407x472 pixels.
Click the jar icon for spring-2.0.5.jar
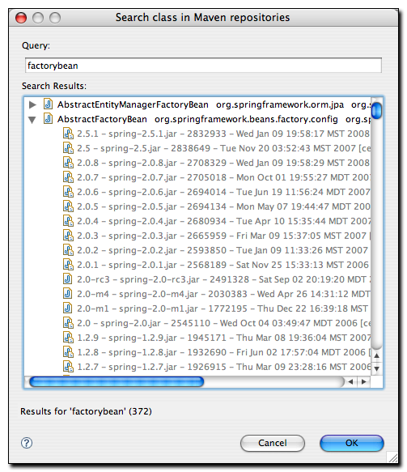68,206
